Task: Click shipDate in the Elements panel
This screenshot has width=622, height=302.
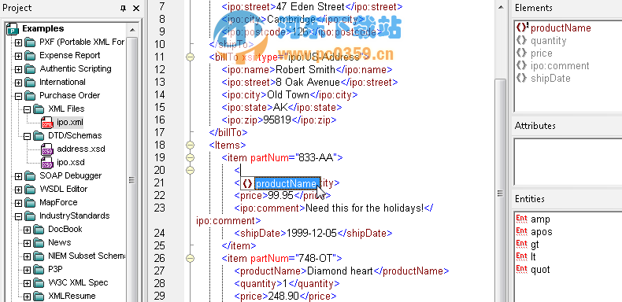Action: pyautogui.click(x=550, y=79)
